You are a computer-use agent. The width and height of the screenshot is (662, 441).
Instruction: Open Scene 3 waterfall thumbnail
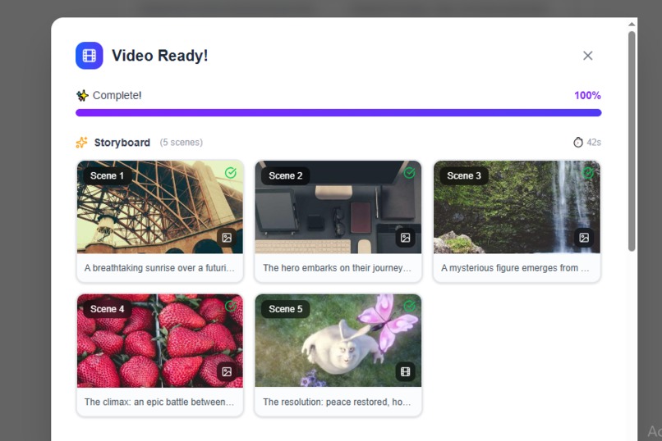click(517, 207)
